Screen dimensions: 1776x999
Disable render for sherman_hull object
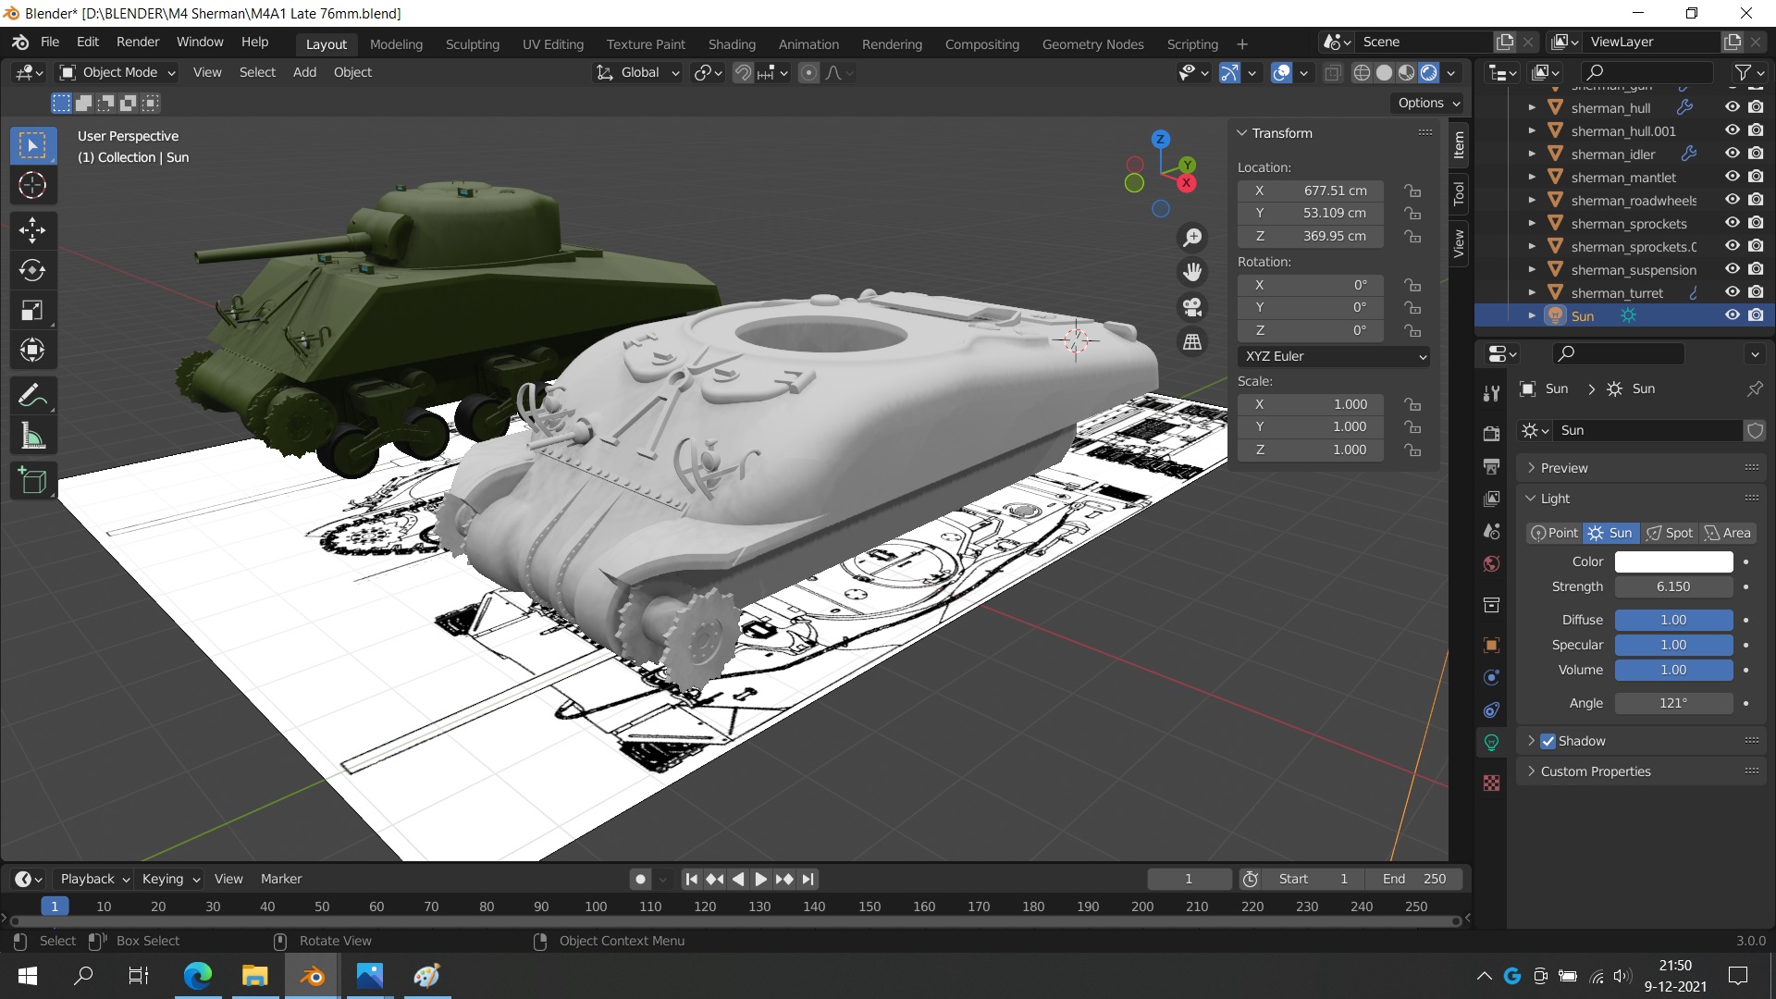pos(1756,107)
